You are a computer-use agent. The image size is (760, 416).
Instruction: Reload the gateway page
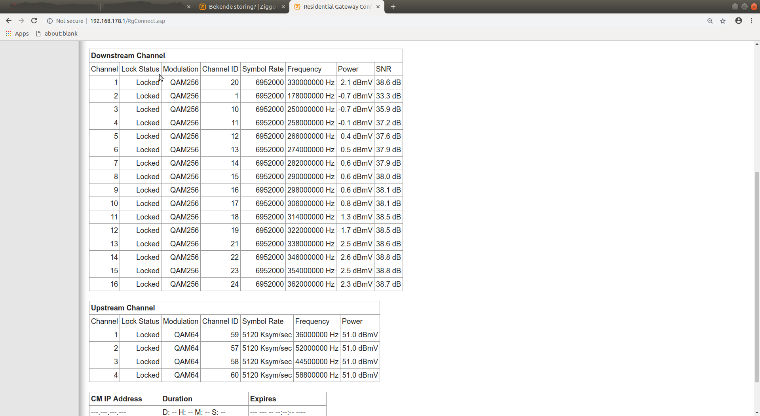34,21
